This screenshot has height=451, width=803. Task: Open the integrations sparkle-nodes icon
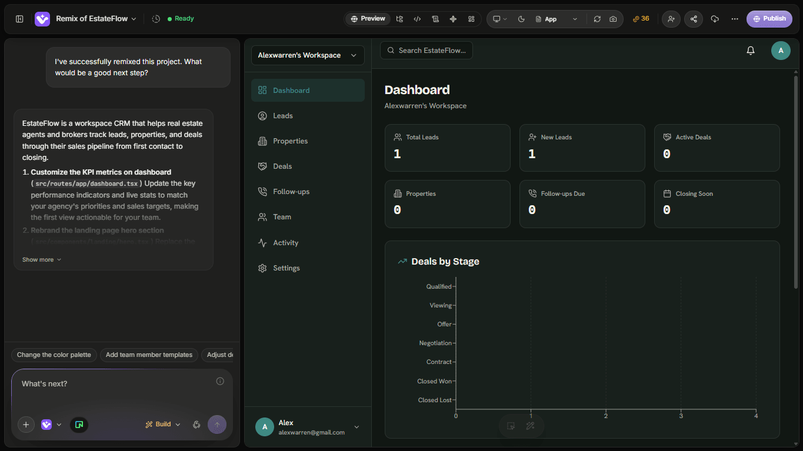(453, 19)
